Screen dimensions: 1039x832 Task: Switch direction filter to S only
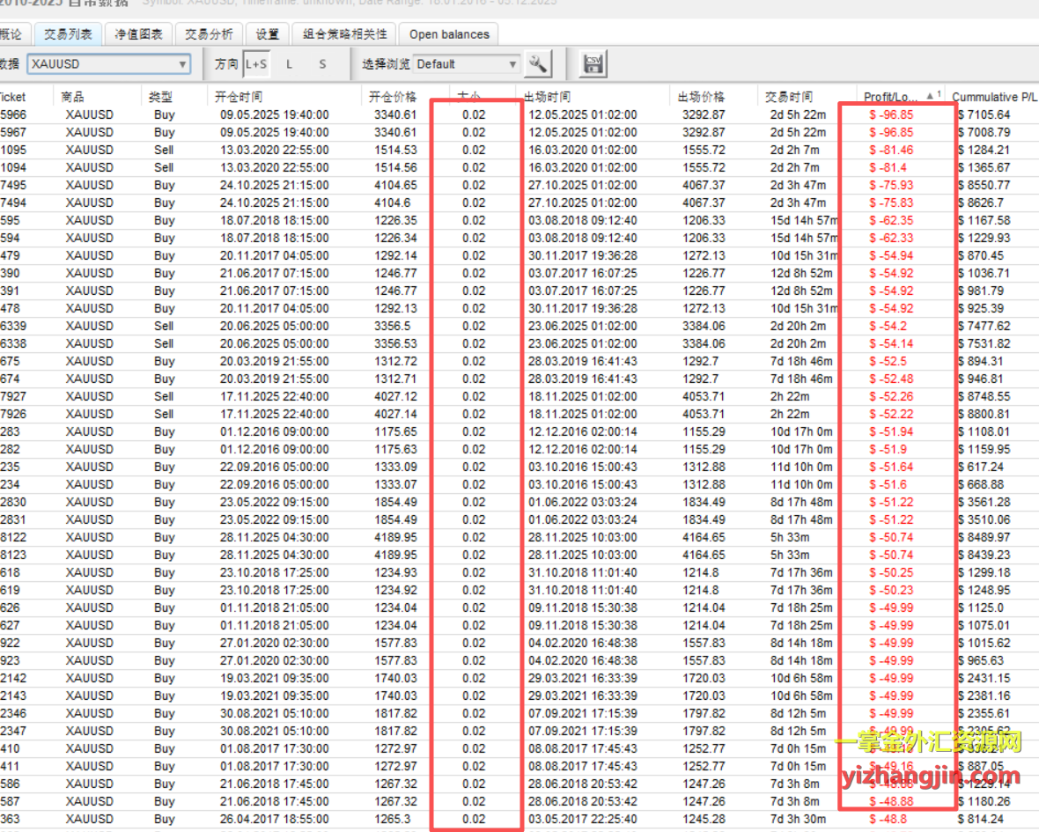point(322,64)
